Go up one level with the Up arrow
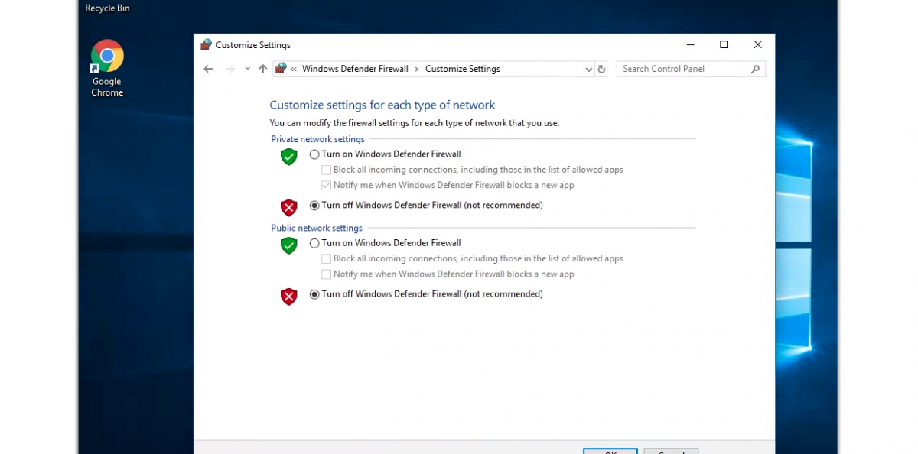918x454 pixels. (x=263, y=69)
